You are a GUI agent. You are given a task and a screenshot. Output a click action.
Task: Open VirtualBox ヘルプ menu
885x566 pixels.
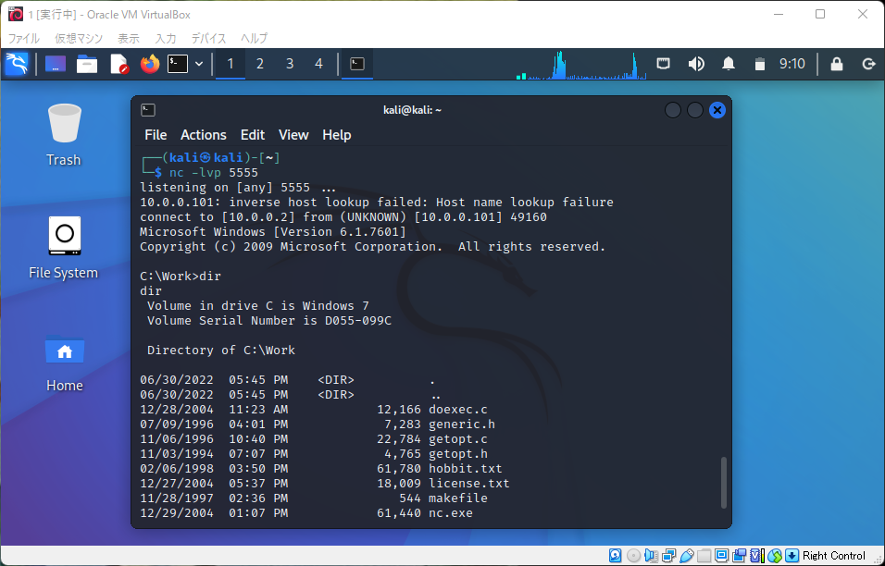click(x=254, y=38)
